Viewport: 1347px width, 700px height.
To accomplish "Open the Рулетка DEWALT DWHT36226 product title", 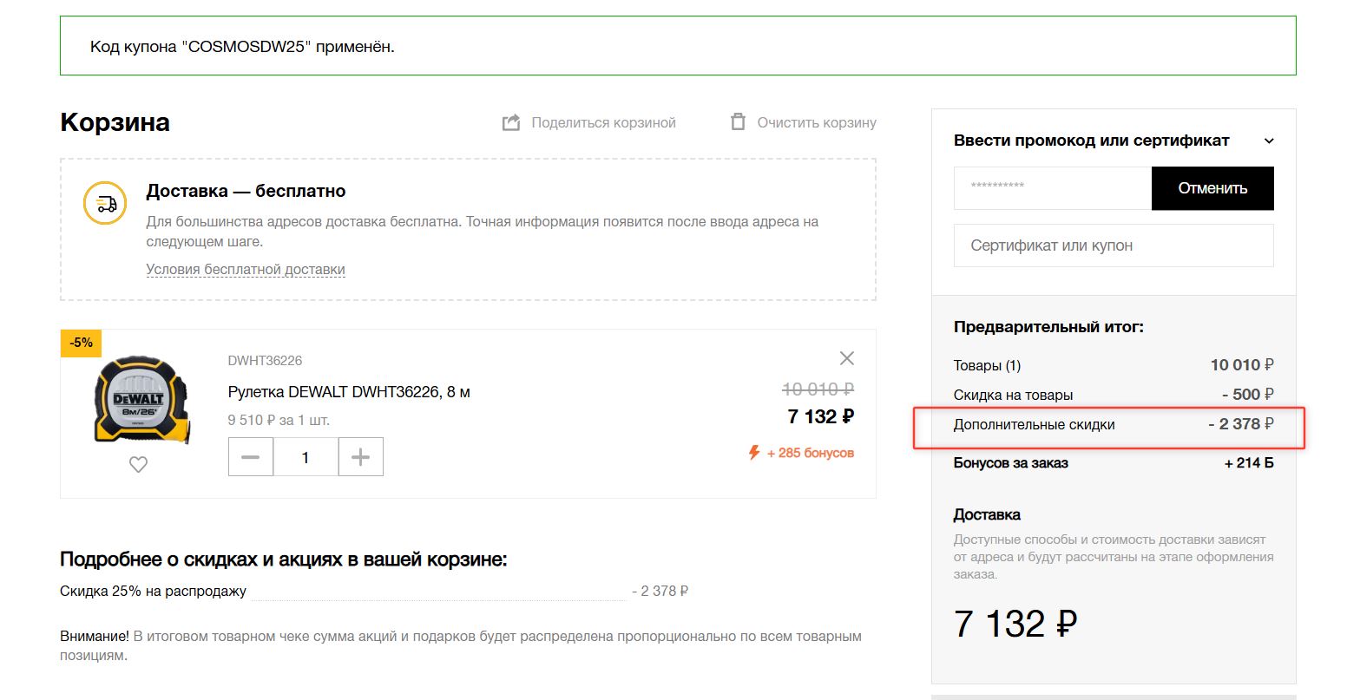I will tap(349, 392).
